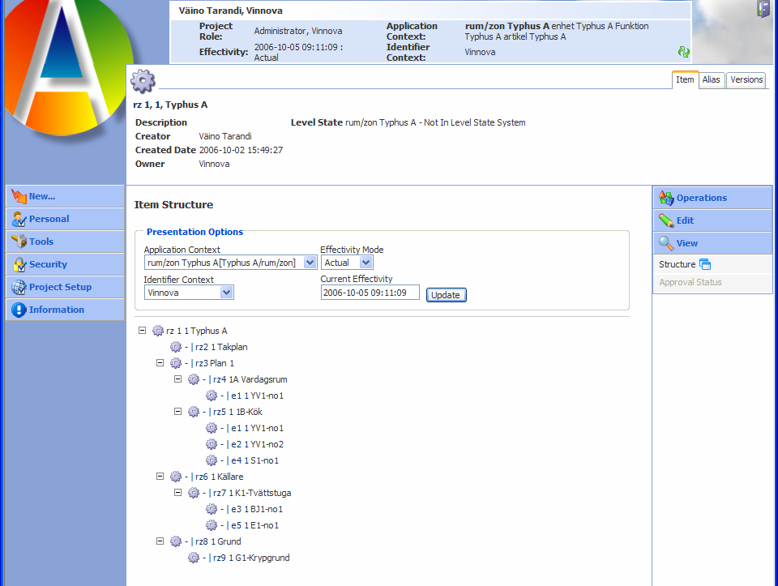Open the View panel menu

(x=712, y=243)
